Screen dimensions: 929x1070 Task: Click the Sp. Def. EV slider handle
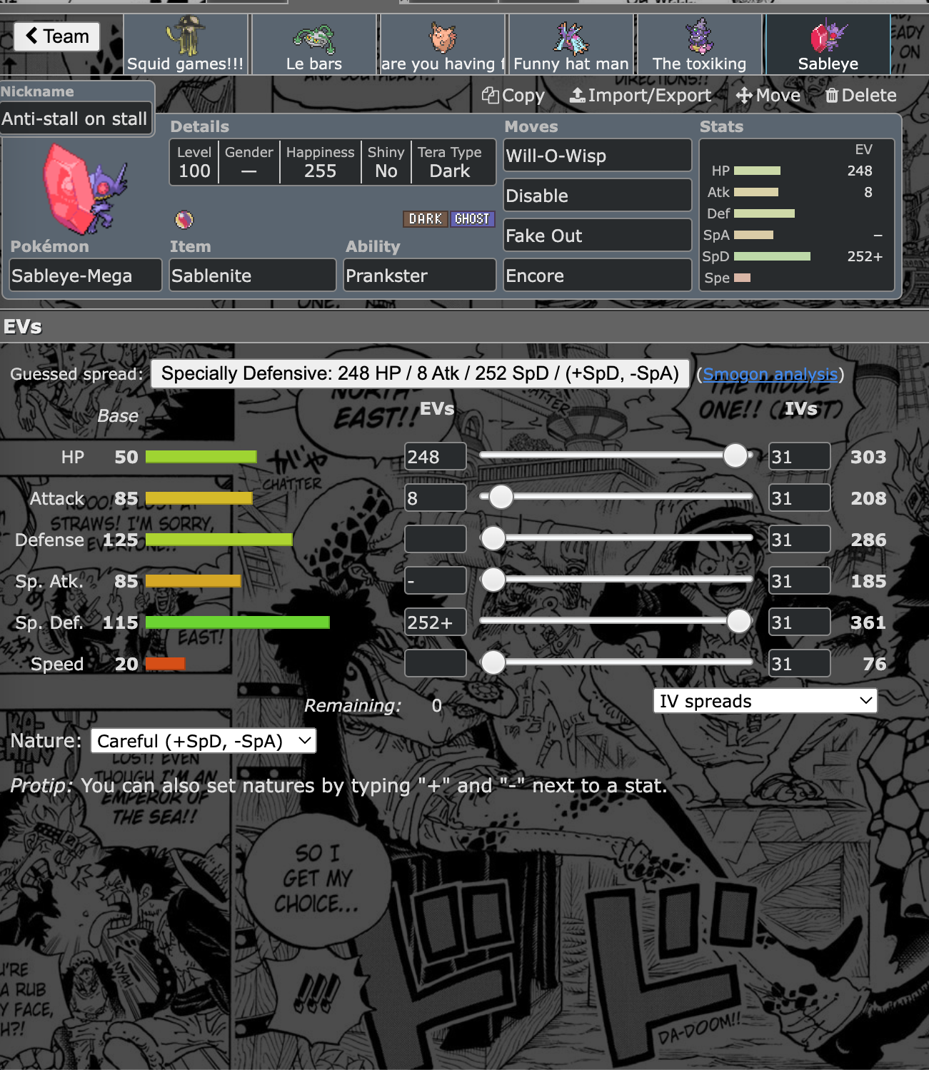click(739, 621)
